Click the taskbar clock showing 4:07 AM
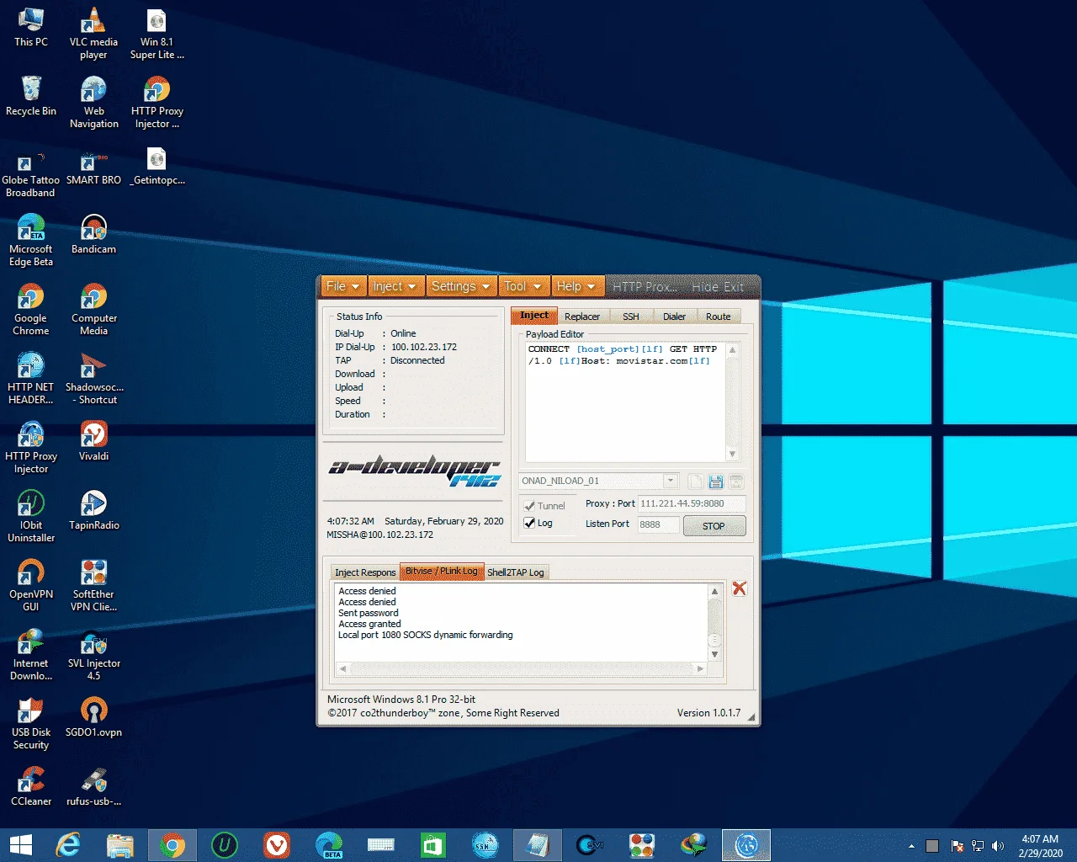Screen dimensions: 1077x862 [1040, 846]
